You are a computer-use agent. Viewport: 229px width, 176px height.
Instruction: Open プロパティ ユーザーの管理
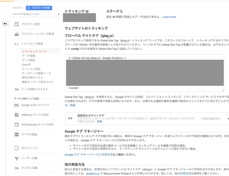[x=38, y=34]
